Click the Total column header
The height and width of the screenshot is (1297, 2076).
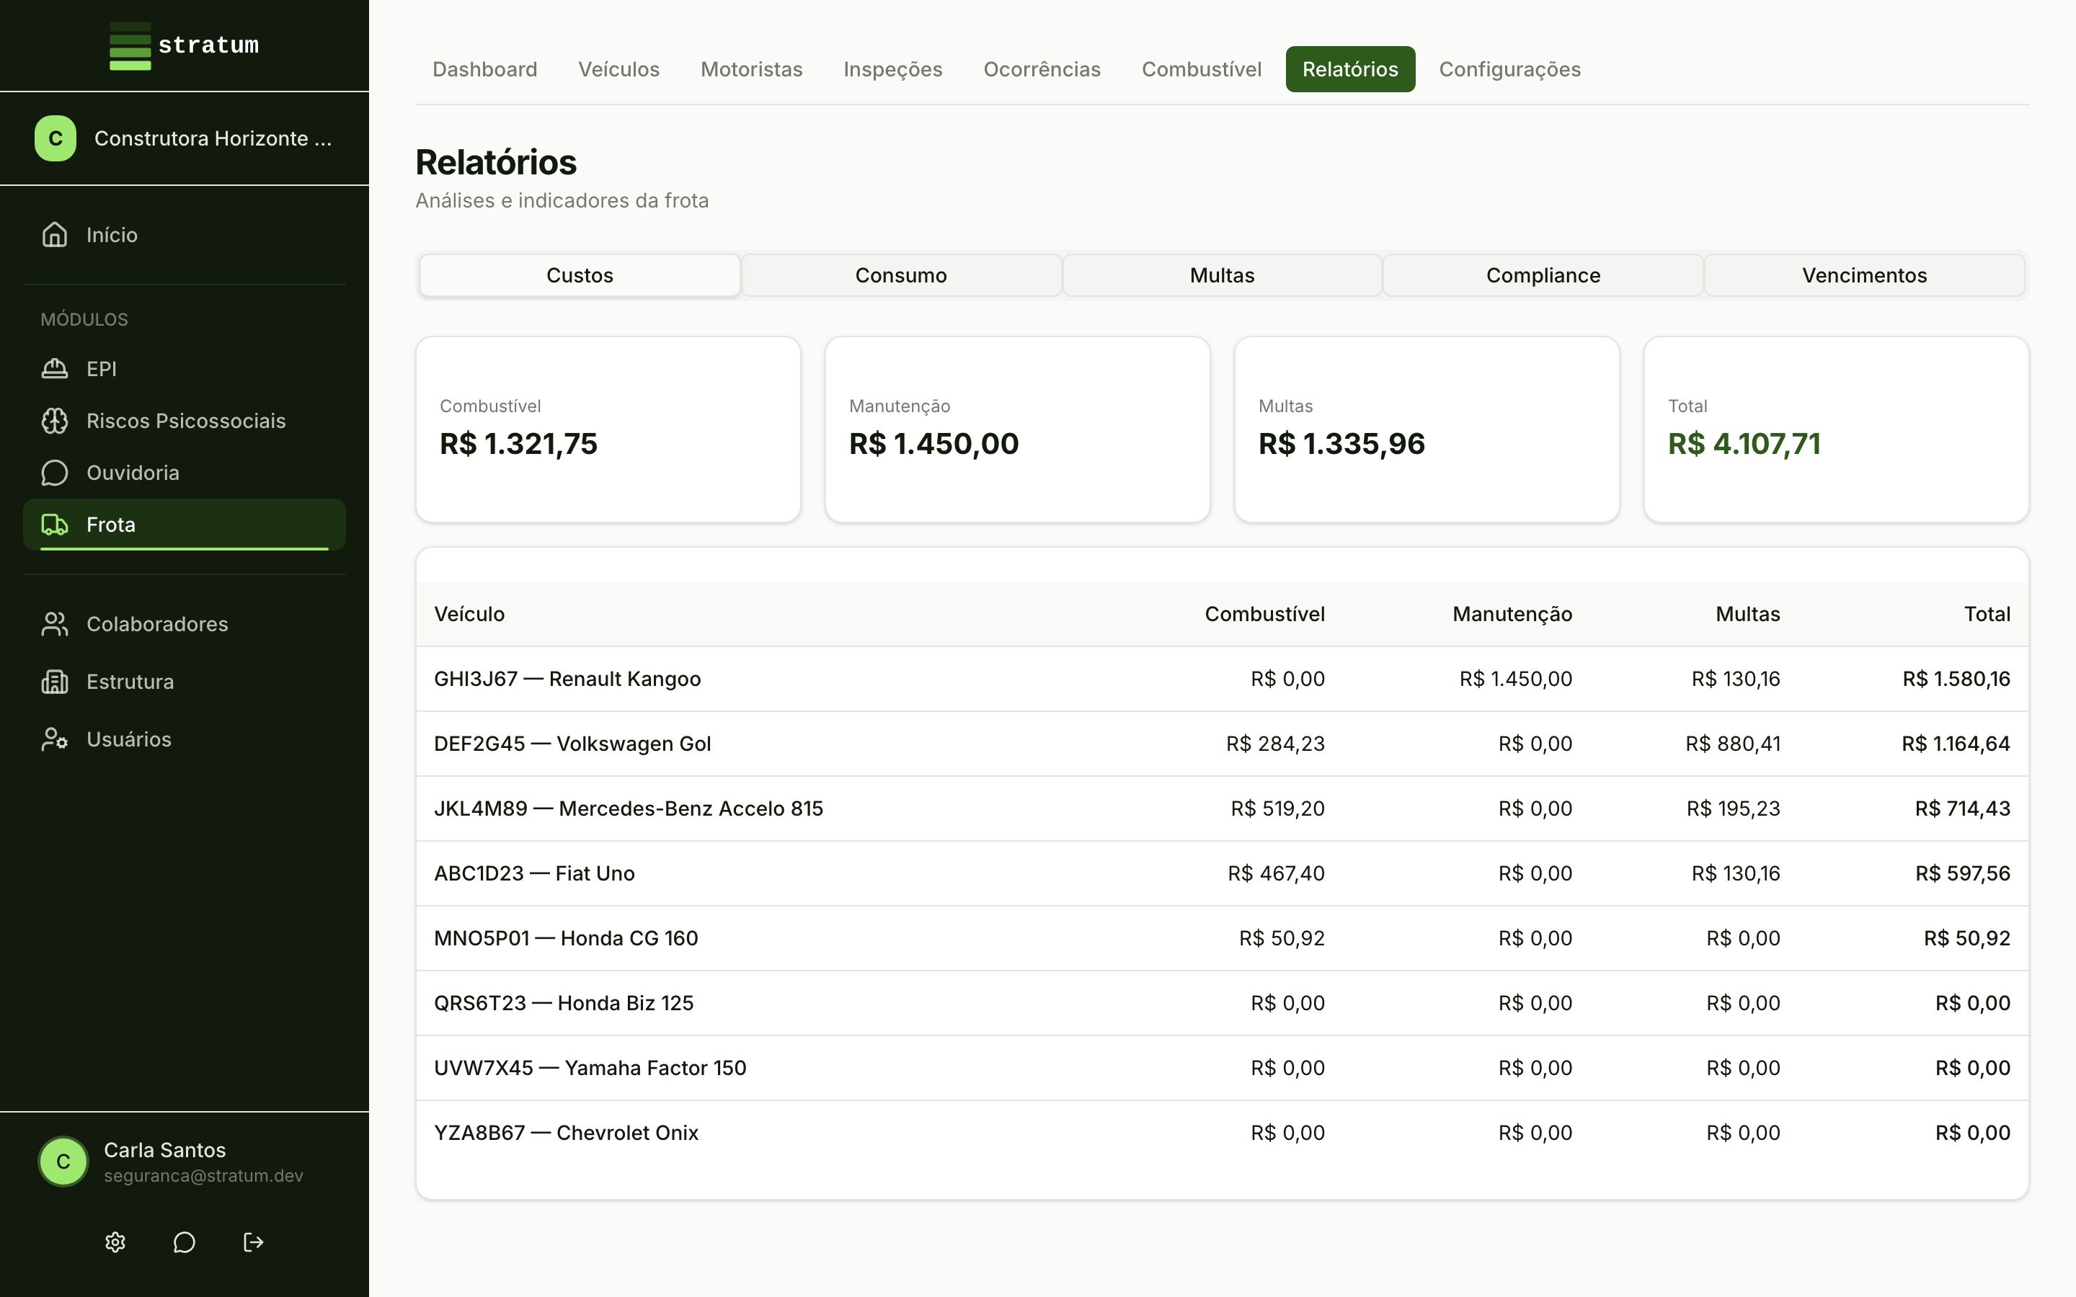tap(1987, 614)
